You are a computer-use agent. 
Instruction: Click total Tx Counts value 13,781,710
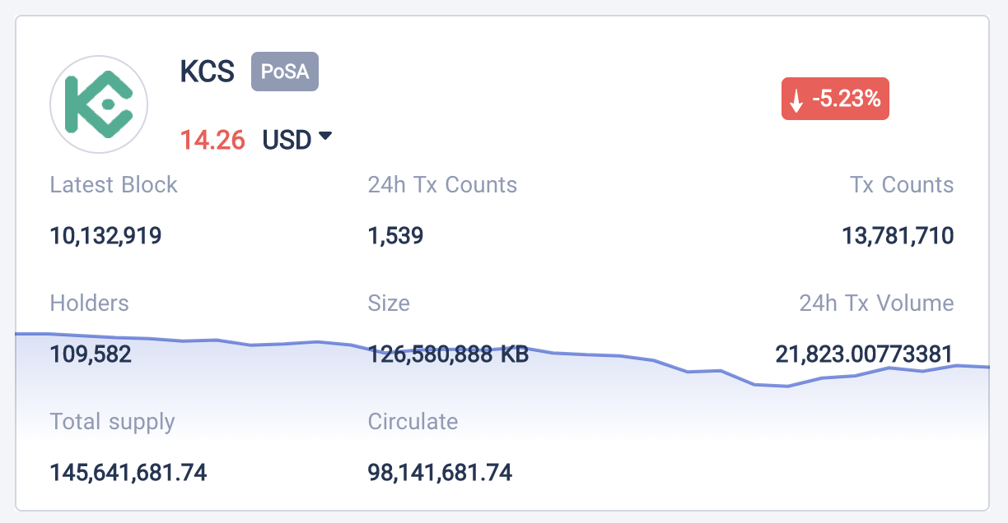coord(897,237)
